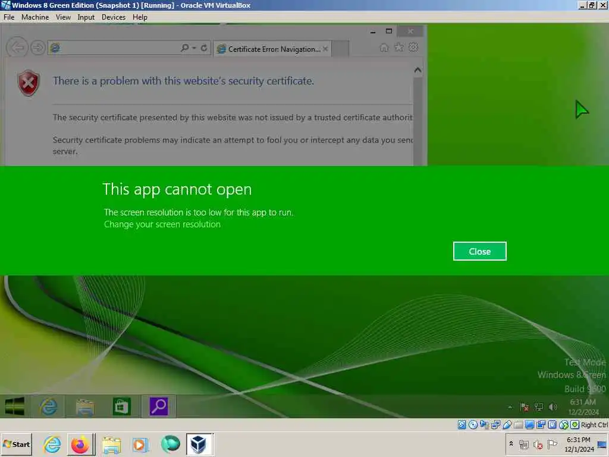609x457 pixels.
Task: Open Internet Explorer from guest taskbar
Action: point(48,406)
